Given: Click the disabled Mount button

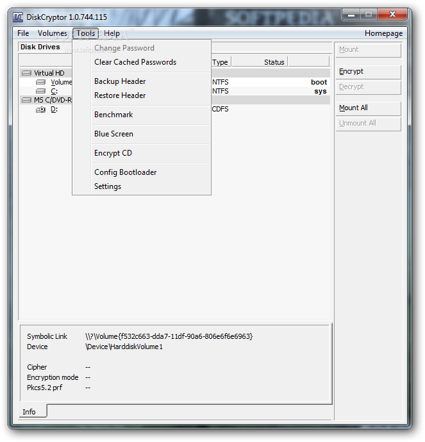Looking at the screenshot, I should pyautogui.click(x=369, y=50).
